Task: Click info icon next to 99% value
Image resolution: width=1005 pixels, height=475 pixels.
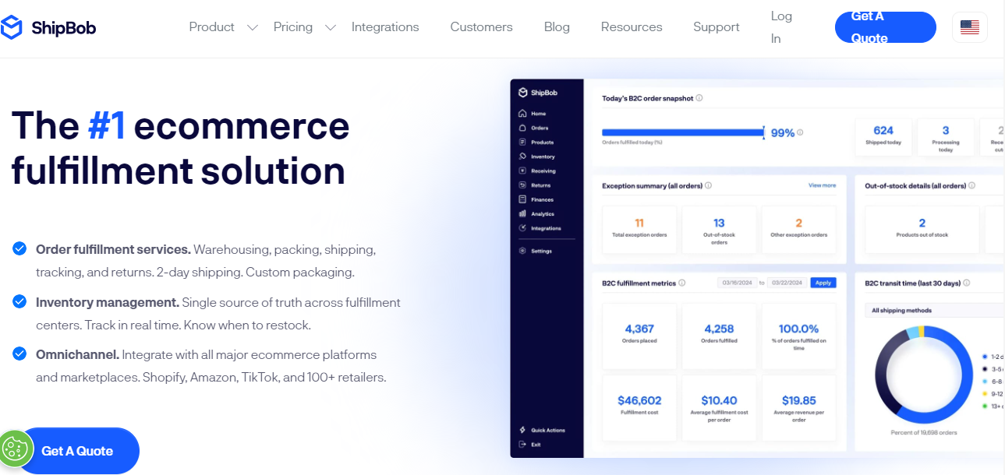Action: (x=801, y=132)
